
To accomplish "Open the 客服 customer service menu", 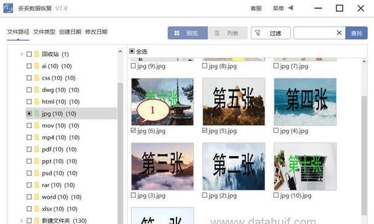I will pyautogui.click(x=256, y=9).
